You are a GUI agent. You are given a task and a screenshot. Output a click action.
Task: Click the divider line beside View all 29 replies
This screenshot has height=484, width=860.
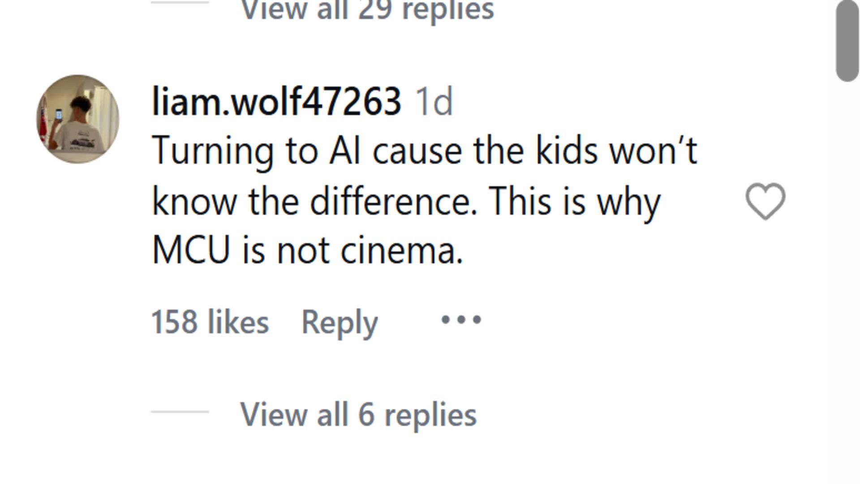coord(180,2)
